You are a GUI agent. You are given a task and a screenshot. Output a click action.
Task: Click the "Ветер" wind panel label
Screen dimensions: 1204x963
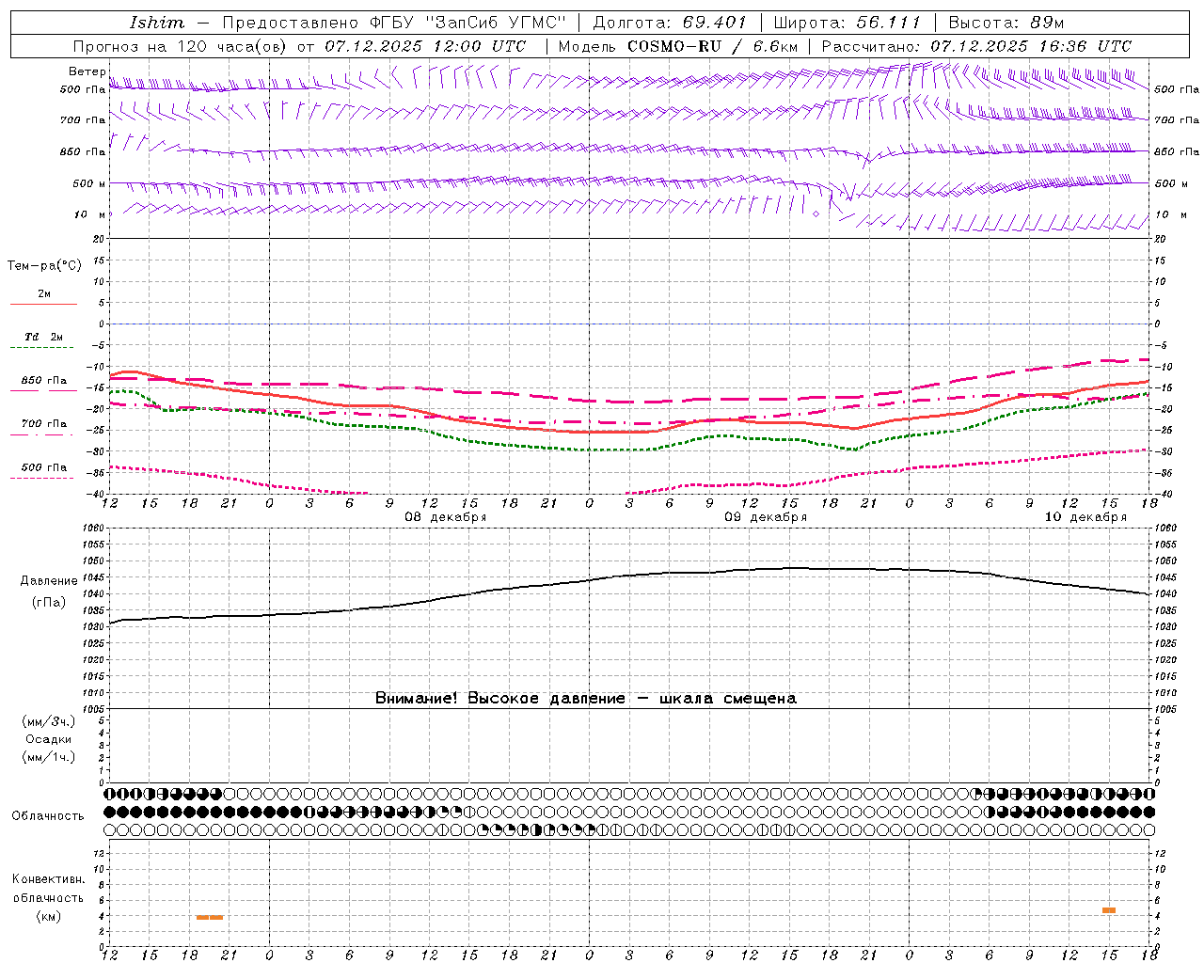pos(87,71)
